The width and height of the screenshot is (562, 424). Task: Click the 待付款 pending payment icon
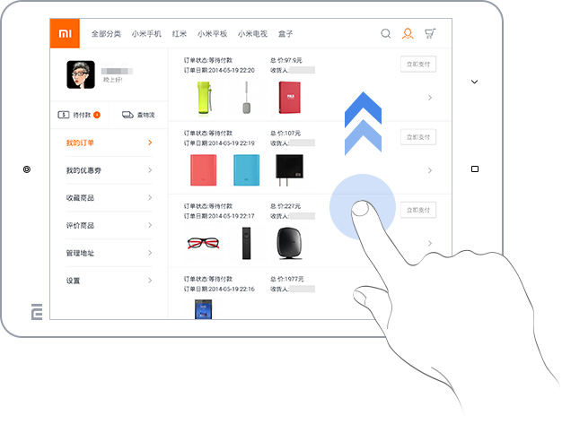[65, 115]
